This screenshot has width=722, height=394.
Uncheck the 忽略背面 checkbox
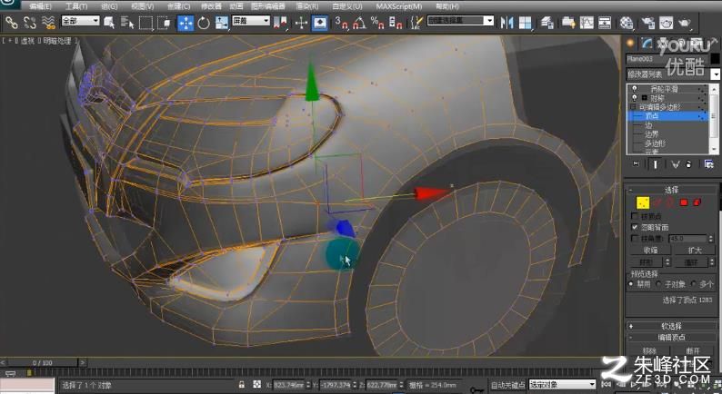635,227
